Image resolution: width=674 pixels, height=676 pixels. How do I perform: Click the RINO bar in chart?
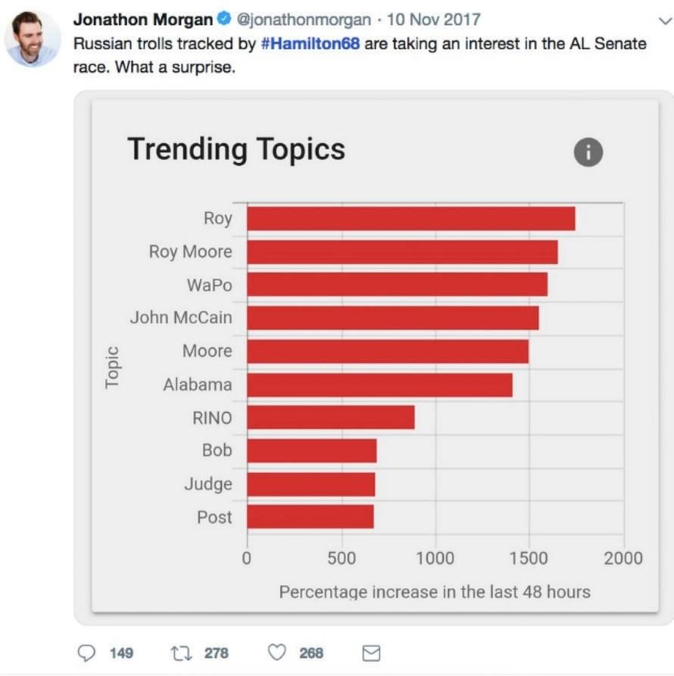click(x=331, y=418)
